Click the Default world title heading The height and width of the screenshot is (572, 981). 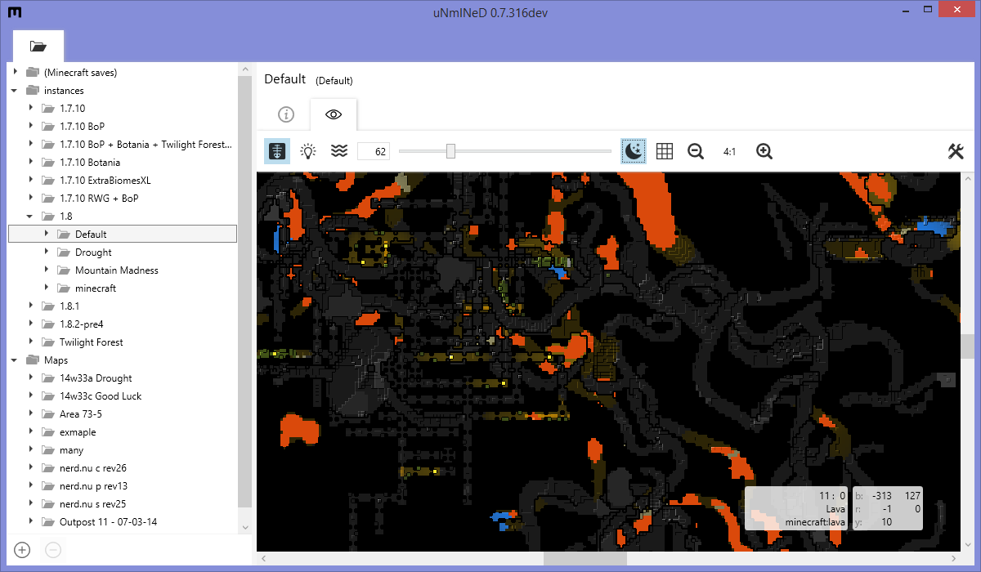[x=285, y=79]
